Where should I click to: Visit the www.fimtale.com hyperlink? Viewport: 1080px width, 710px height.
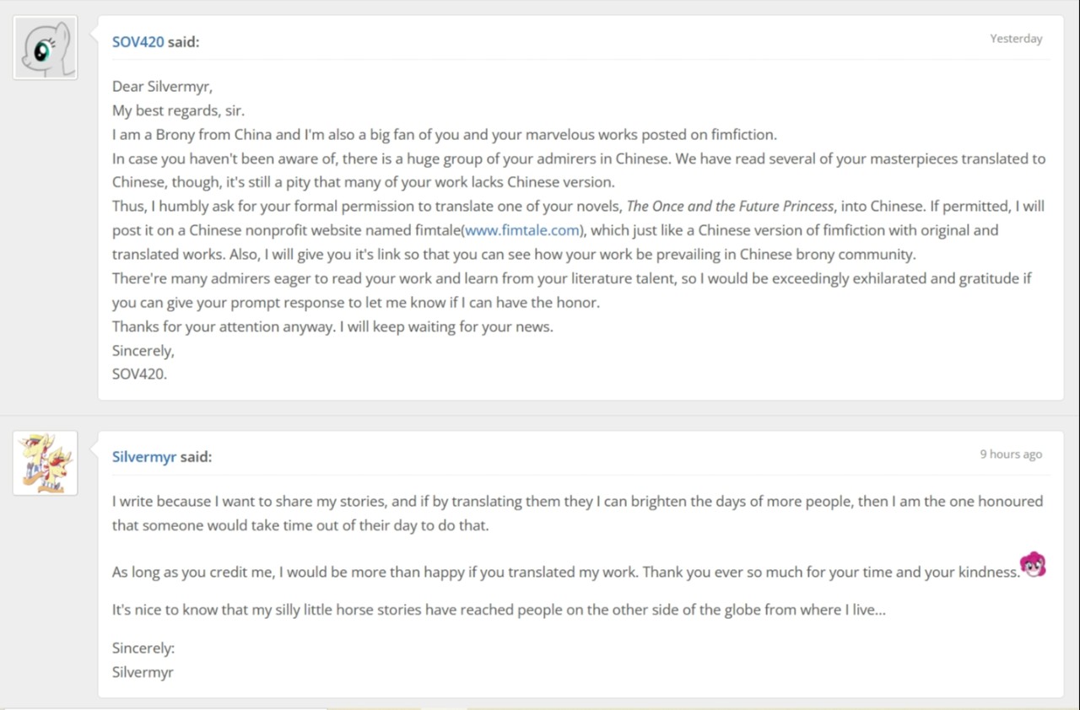point(522,230)
